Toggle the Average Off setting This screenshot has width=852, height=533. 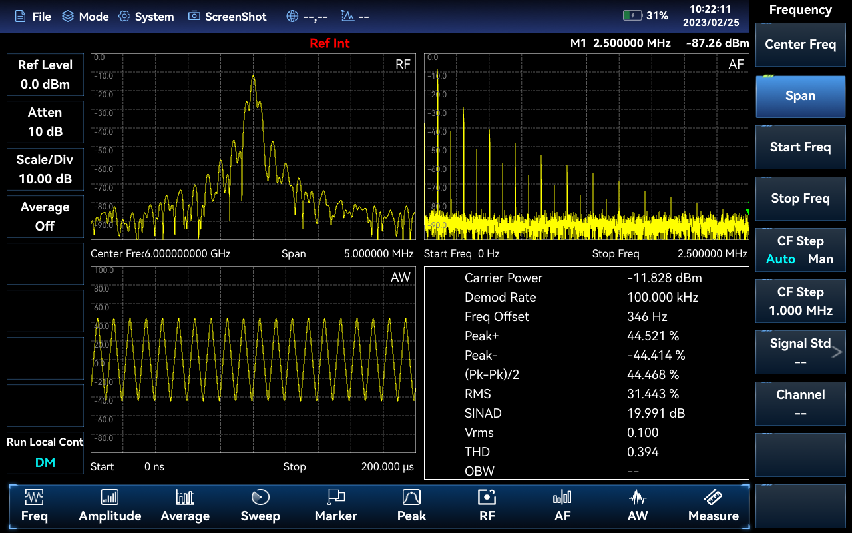(x=45, y=217)
